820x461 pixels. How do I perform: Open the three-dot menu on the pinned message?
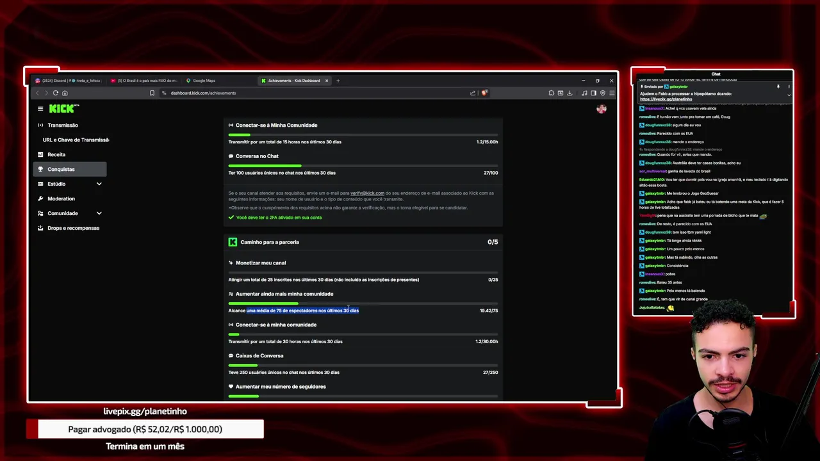789,86
